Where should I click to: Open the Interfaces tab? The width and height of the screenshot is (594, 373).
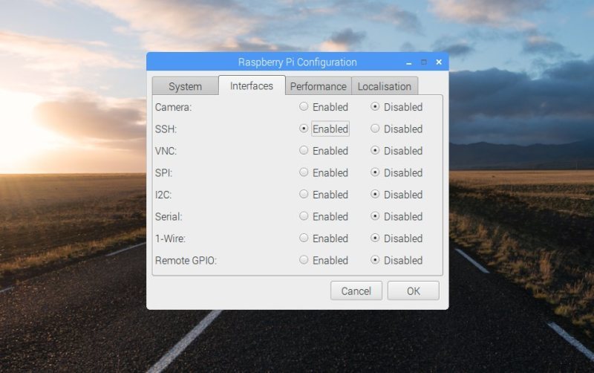(252, 85)
